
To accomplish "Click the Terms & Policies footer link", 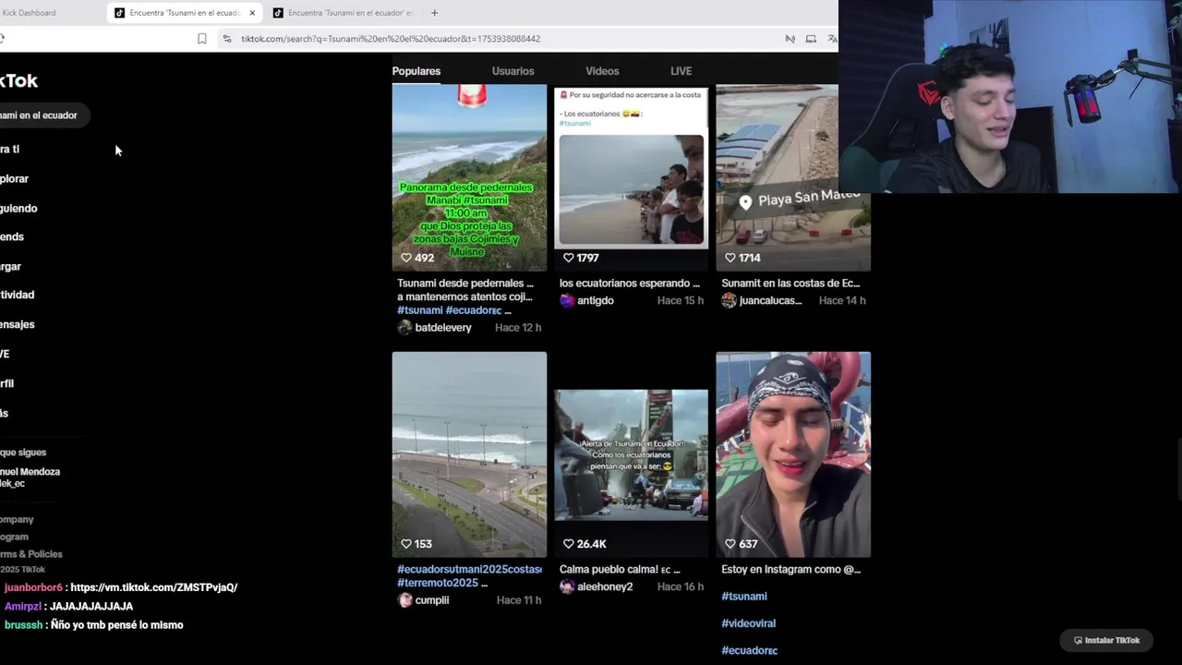I will (x=31, y=554).
